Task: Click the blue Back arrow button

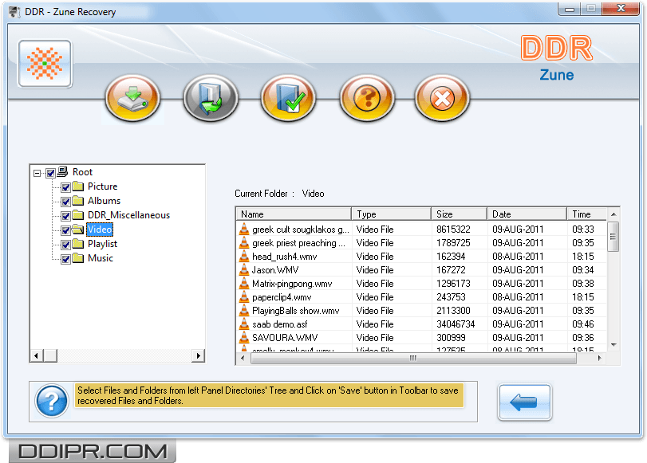Action: pyautogui.click(x=524, y=402)
